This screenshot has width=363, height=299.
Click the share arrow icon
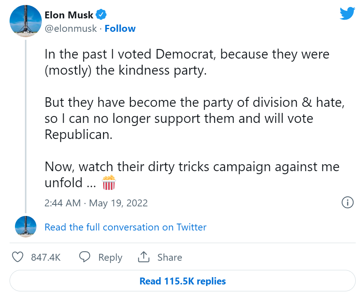click(143, 257)
